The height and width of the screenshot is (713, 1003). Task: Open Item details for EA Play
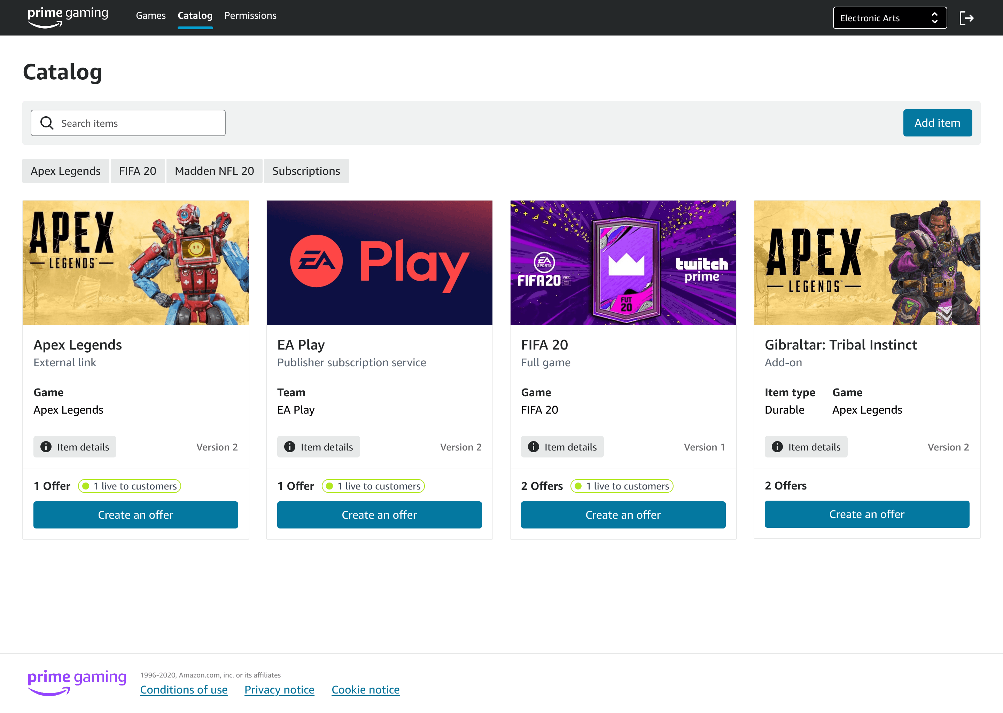[x=318, y=447]
